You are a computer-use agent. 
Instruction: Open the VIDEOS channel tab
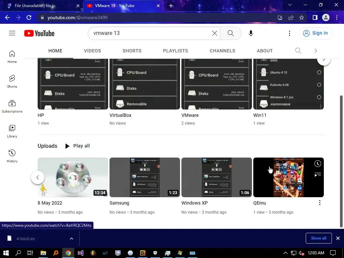(x=92, y=51)
